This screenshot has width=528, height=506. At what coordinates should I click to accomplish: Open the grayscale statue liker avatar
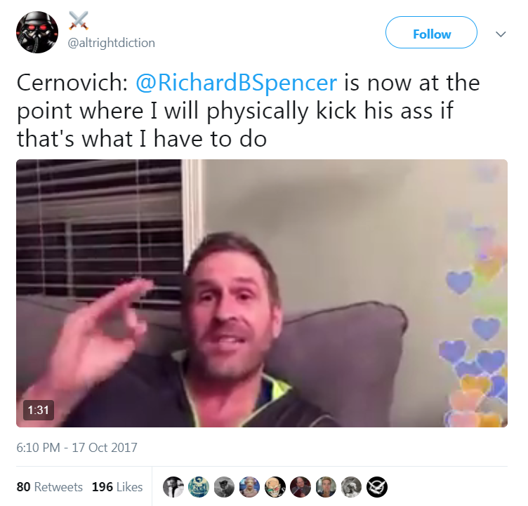351,487
